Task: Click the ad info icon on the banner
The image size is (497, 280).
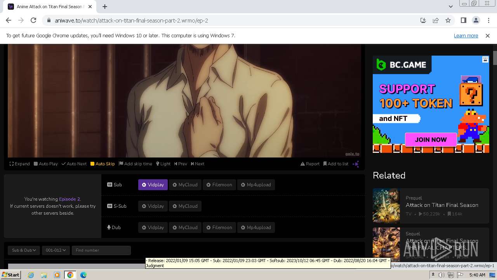Action: [485, 59]
